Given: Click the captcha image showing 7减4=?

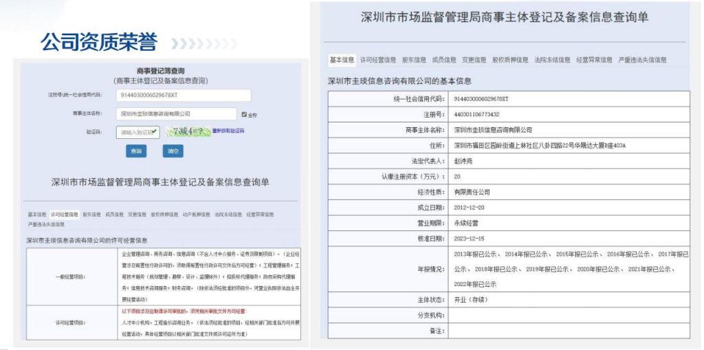Looking at the screenshot, I should (186, 131).
